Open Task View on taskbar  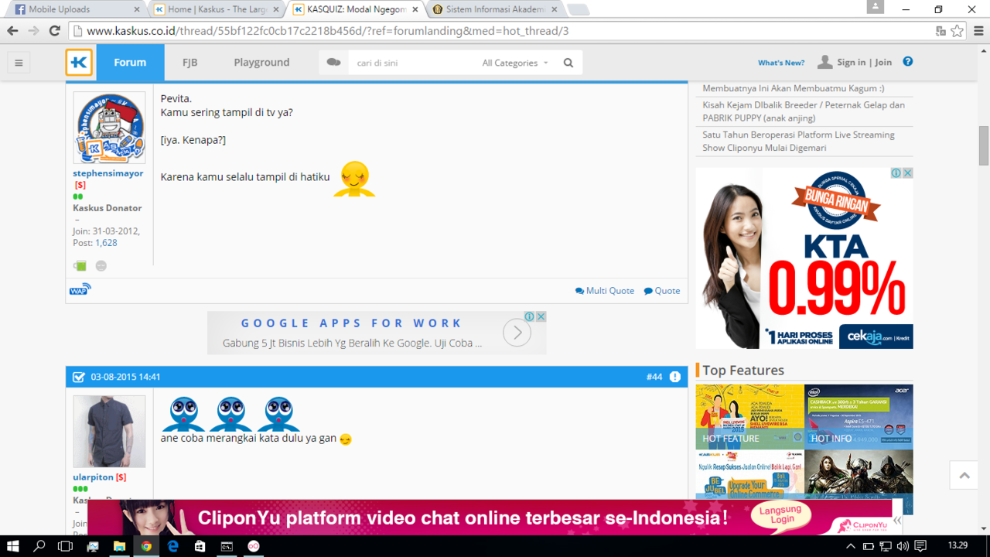(x=66, y=546)
